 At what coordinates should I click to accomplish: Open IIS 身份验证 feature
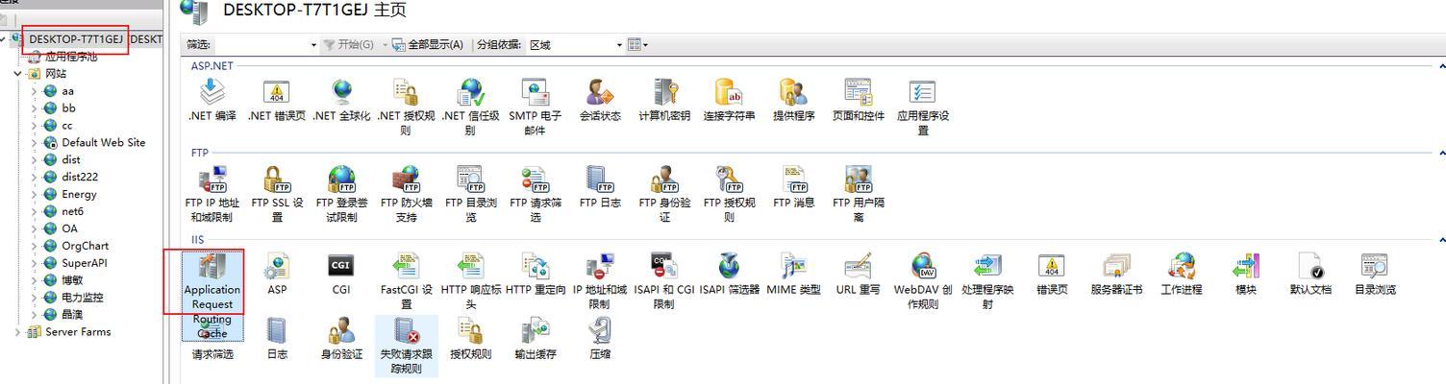pyautogui.click(x=341, y=339)
